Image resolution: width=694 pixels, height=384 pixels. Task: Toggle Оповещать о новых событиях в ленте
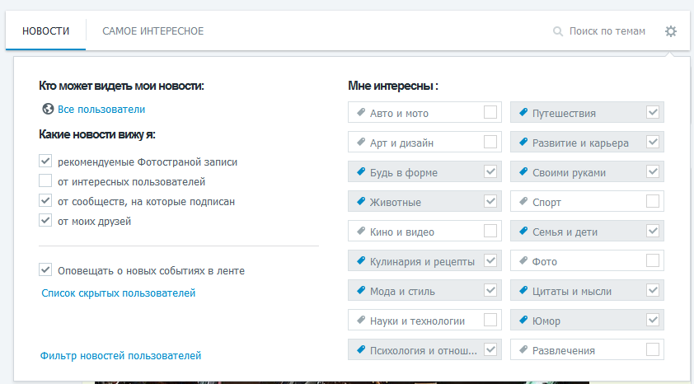coord(45,269)
